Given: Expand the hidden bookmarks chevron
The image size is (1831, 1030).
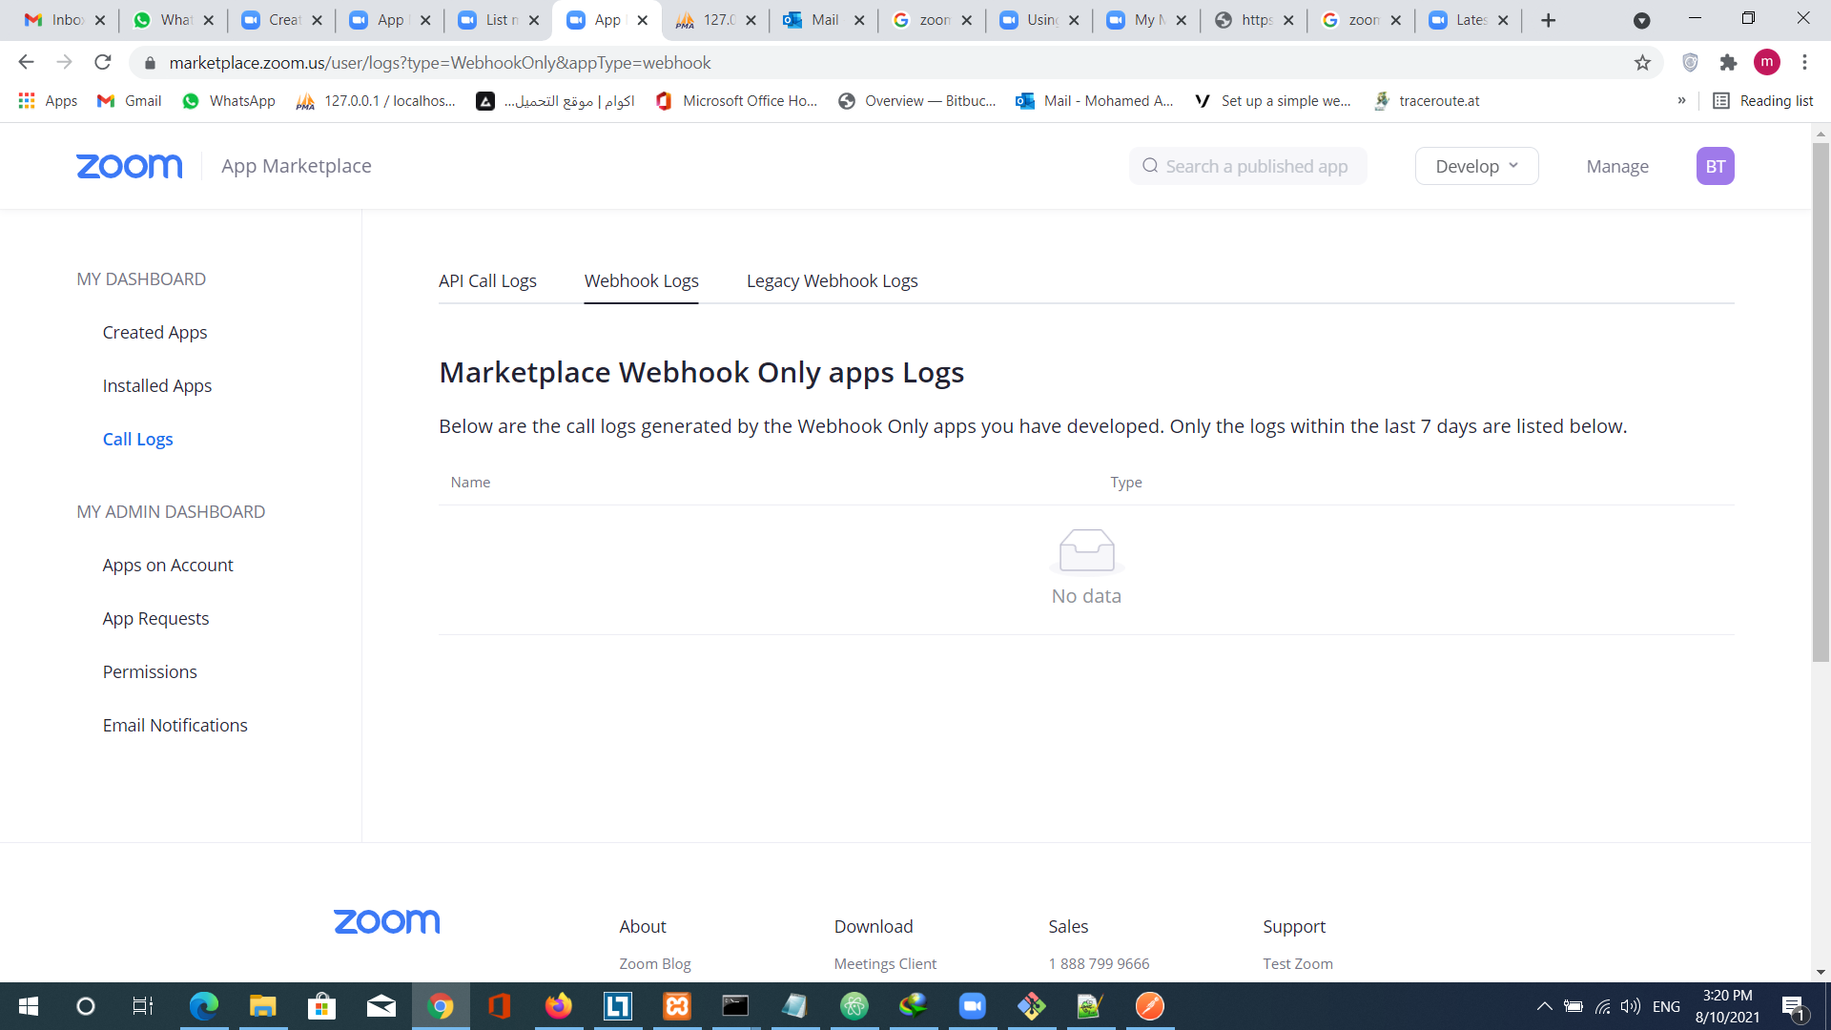Looking at the screenshot, I should (1681, 101).
